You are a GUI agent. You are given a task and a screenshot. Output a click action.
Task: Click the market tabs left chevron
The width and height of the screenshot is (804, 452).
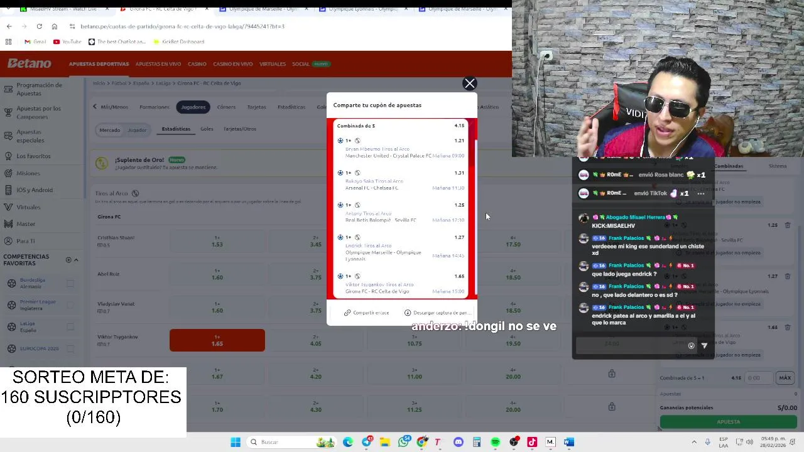(95, 106)
